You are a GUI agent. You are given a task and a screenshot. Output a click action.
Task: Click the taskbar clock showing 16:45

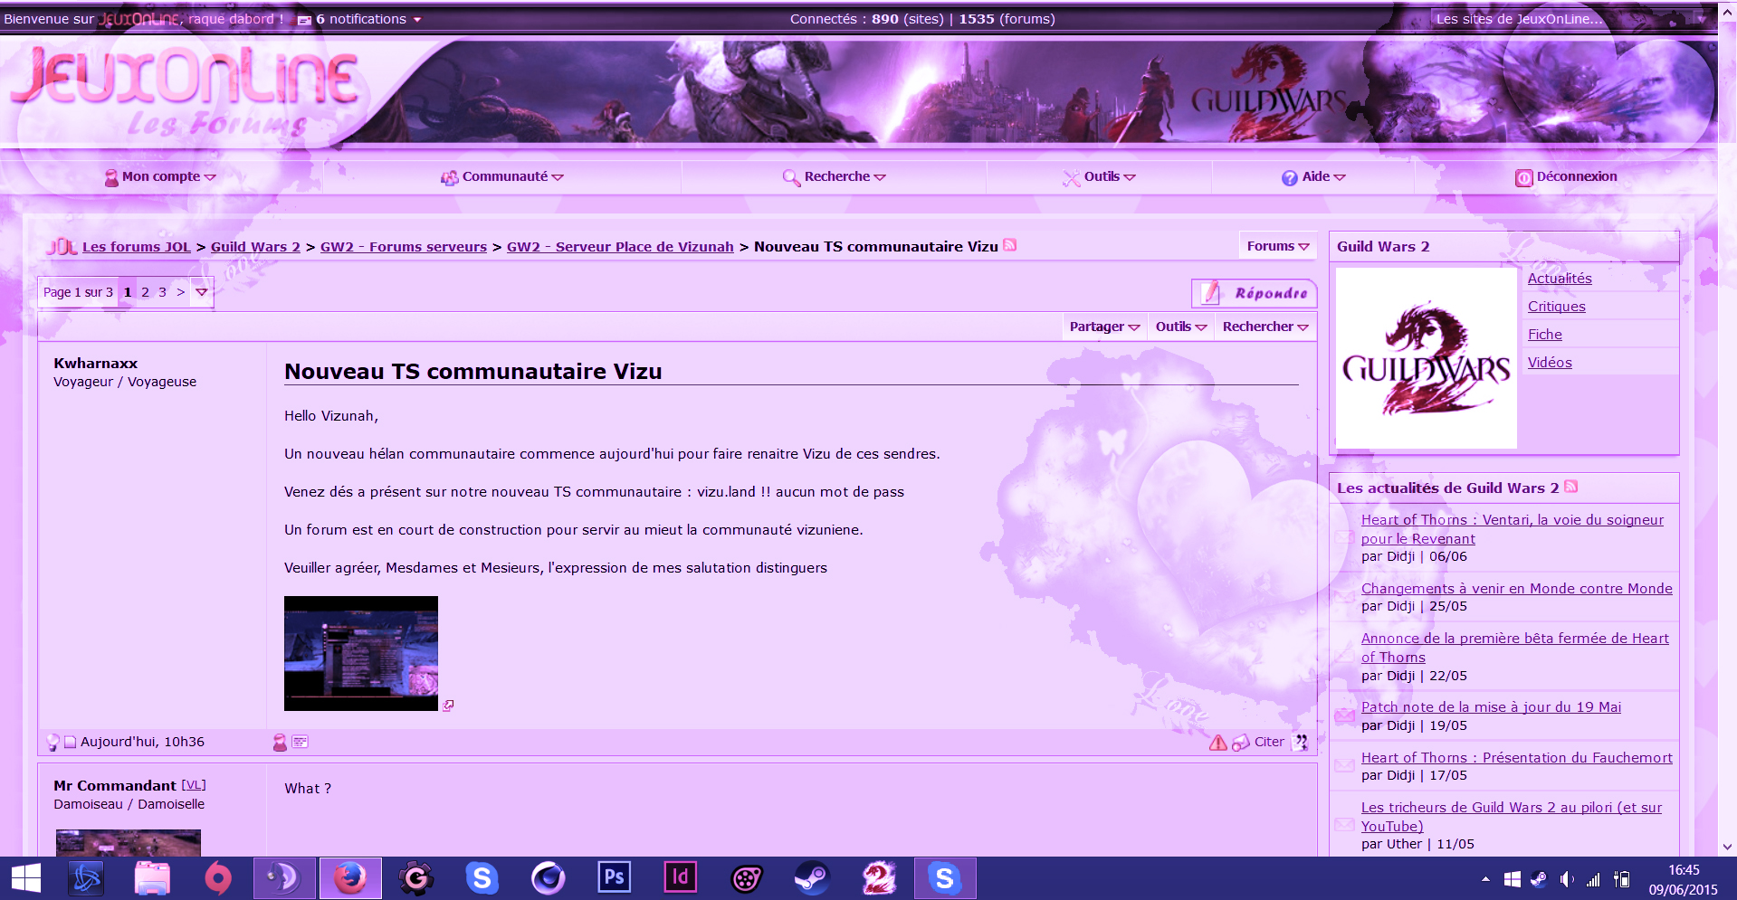(1684, 870)
